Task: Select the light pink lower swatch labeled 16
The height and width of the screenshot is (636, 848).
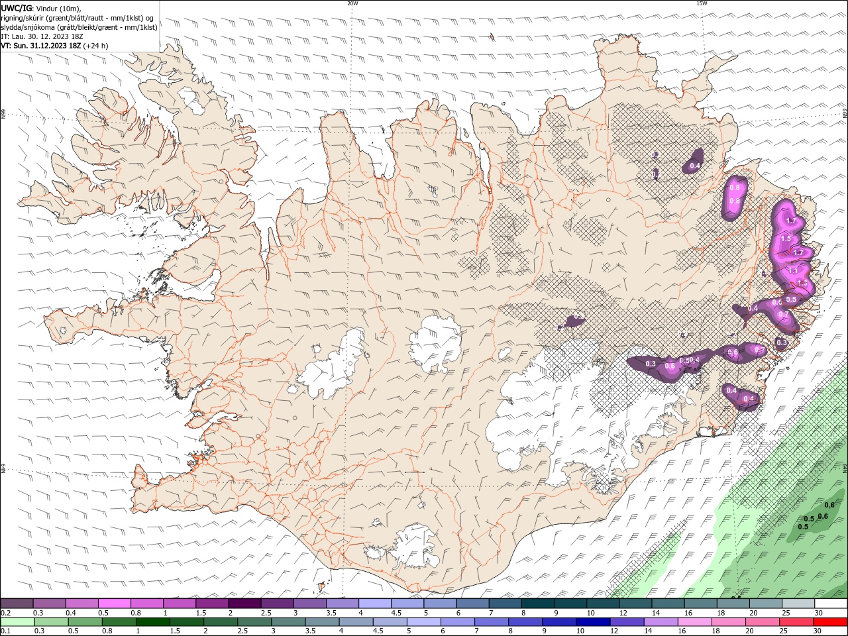Action: tap(694, 622)
